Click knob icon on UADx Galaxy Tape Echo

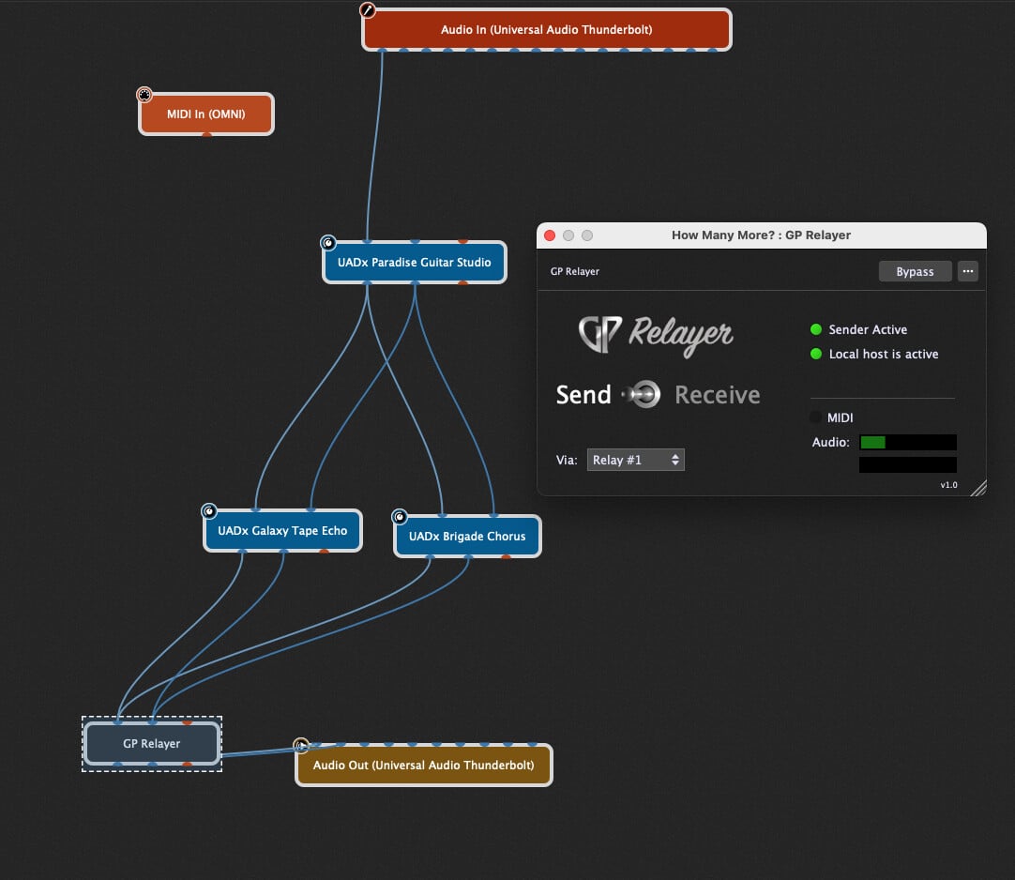click(x=209, y=511)
